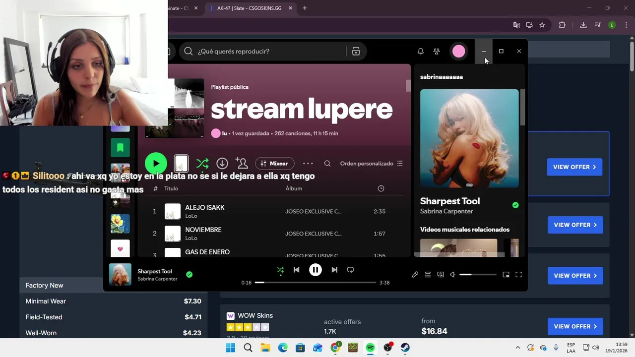The height and width of the screenshot is (357, 635).
Task: Open JOSEO EXCLUSIVE album link for ALEJO ISAKK
Action: tap(313, 211)
